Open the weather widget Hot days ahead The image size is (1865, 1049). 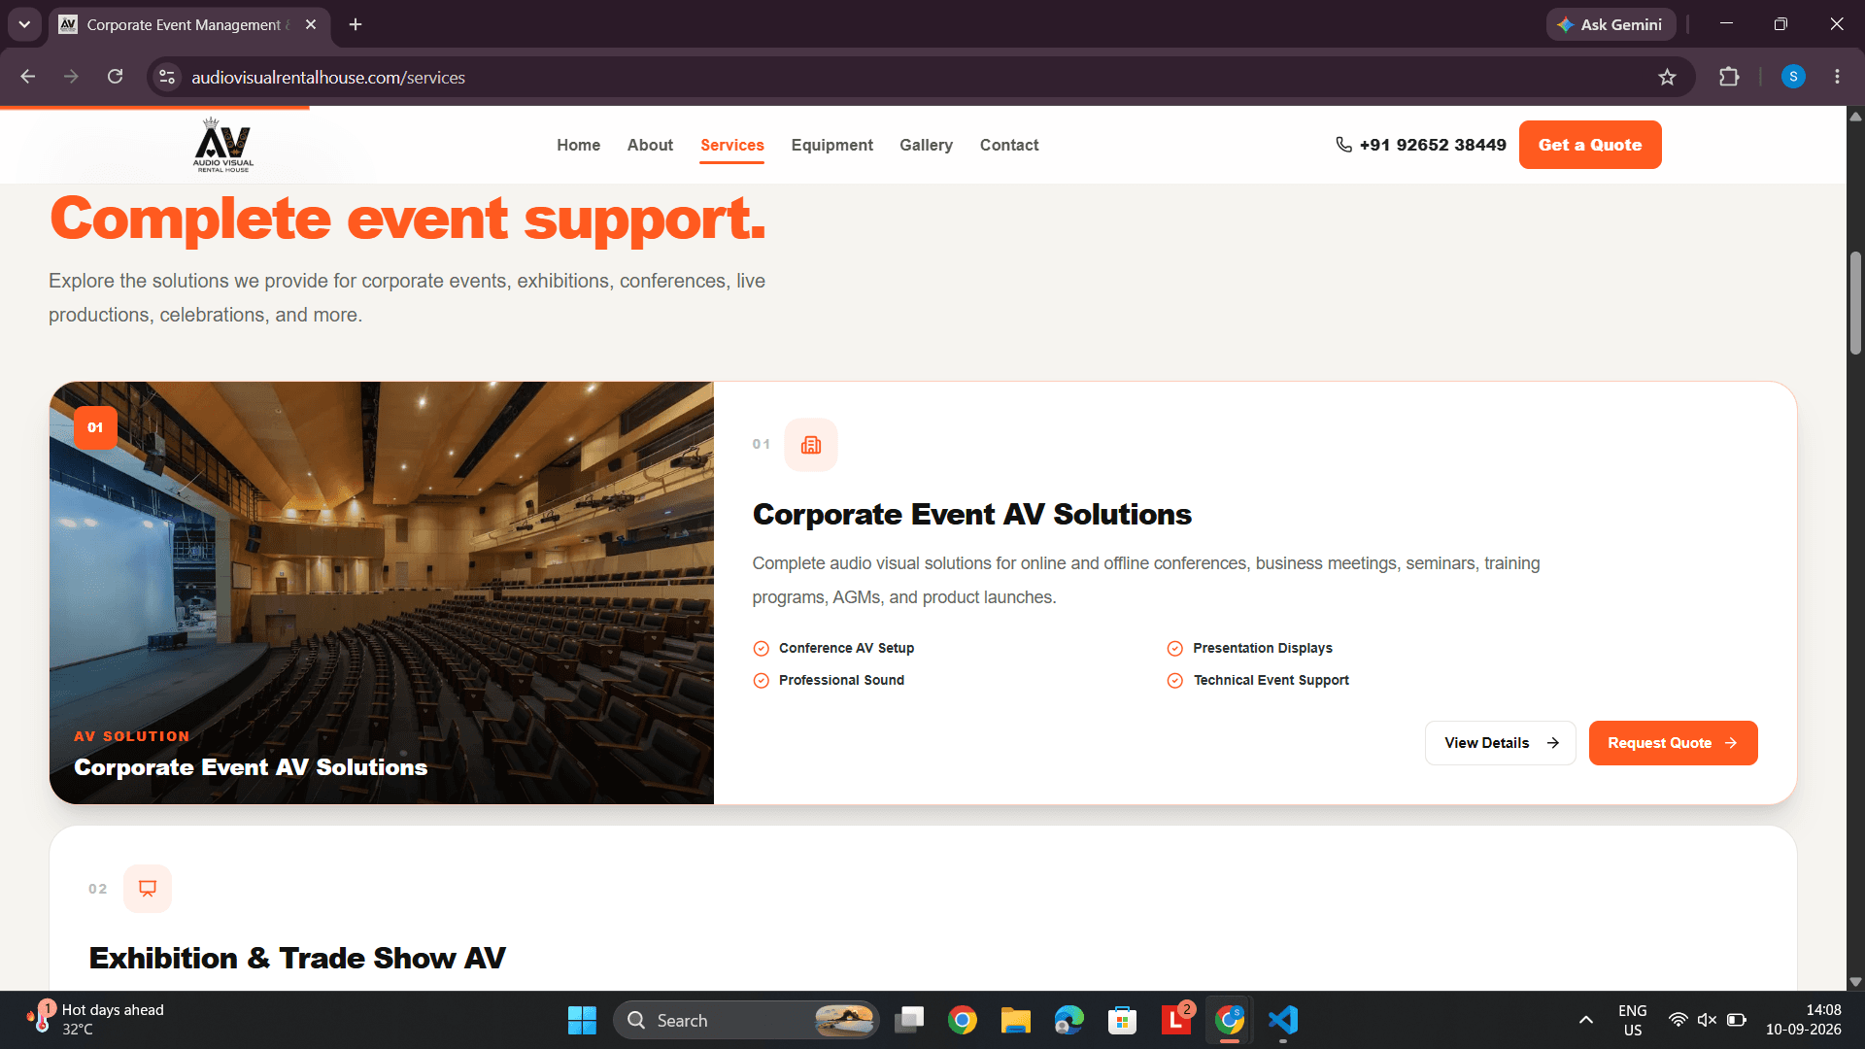click(97, 1020)
